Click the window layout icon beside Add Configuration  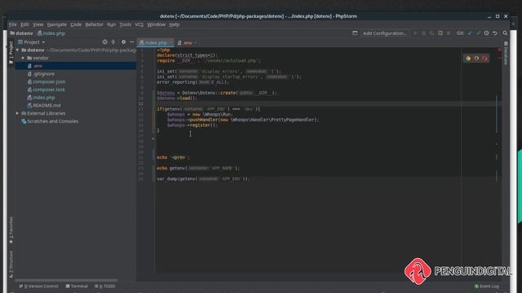pos(355,33)
